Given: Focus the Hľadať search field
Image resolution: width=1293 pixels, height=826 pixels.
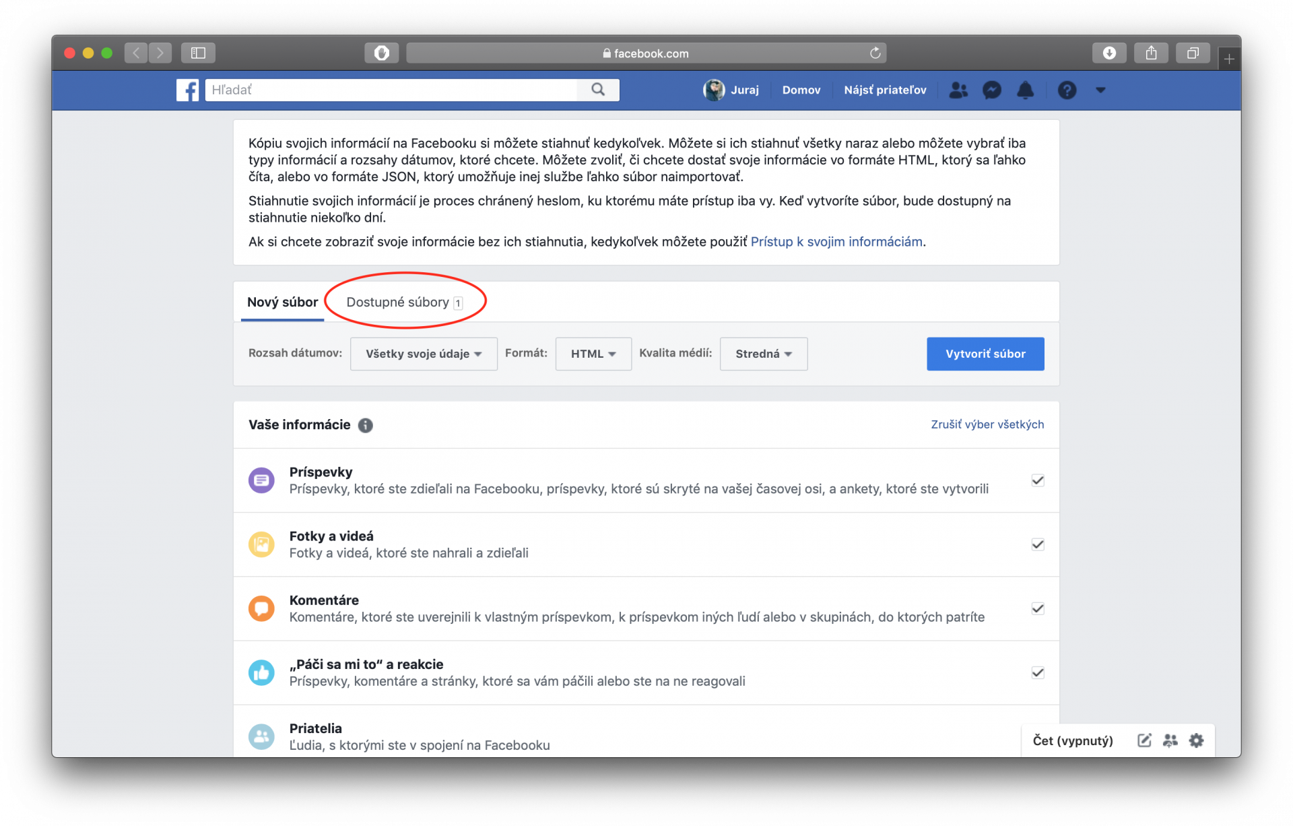Looking at the screenshot, I should coord(391,90).
